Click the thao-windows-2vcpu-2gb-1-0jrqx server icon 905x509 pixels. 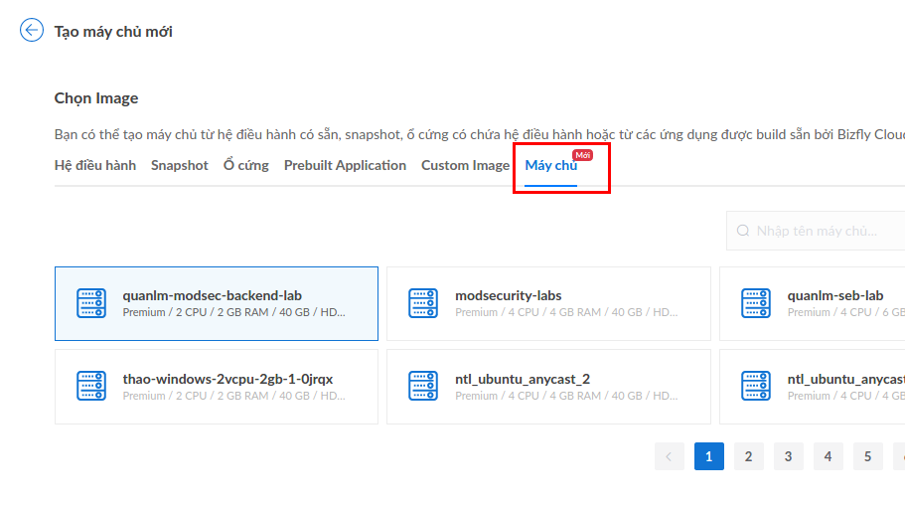[x=91, y=387]
